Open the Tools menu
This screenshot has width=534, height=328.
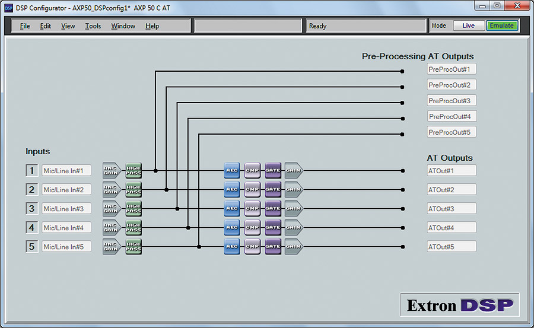click(x=93, y=26)
